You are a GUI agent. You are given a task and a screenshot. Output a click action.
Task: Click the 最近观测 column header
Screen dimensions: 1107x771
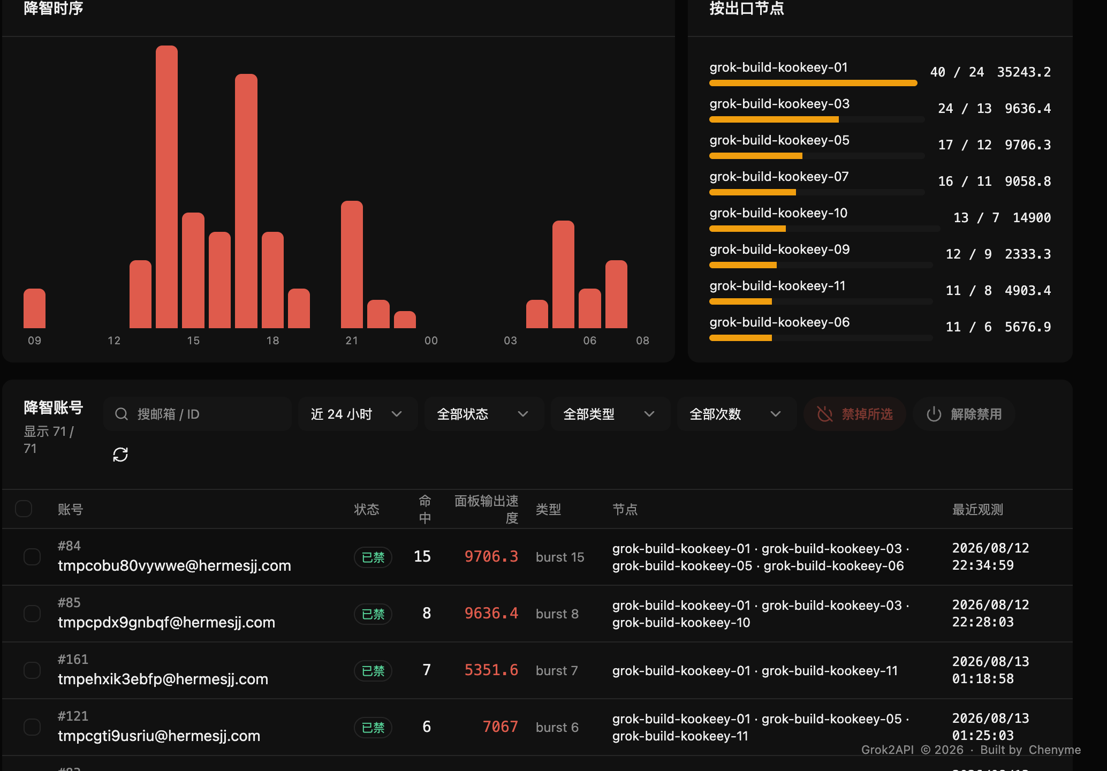click(977, 509)
